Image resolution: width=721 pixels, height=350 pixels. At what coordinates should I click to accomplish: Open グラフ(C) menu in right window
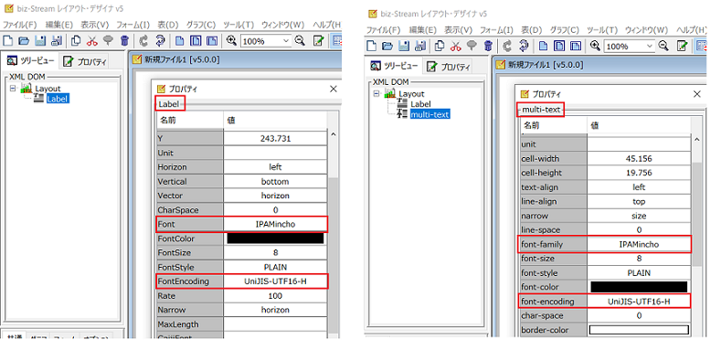point(564,30)
